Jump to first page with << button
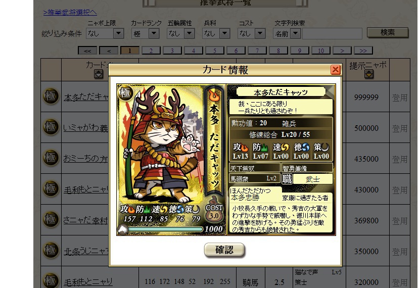Image resolution: width=420 pixels, height=288 pixels. (87, 51)
